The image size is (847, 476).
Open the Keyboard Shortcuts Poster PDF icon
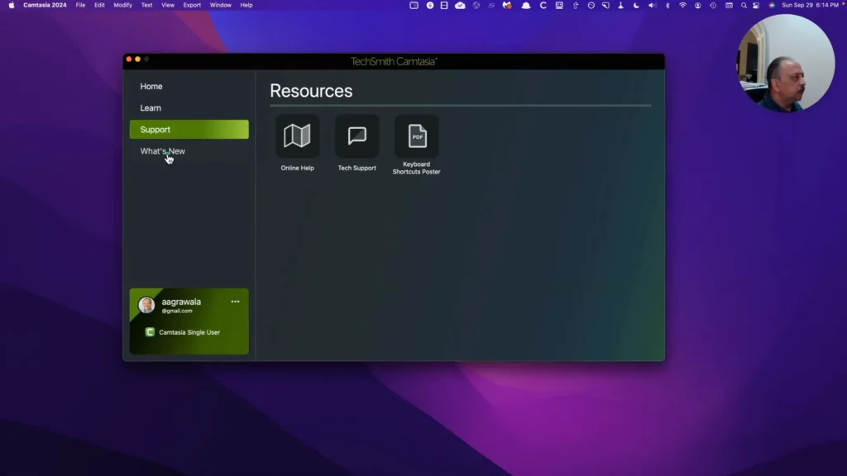(417, 136)
